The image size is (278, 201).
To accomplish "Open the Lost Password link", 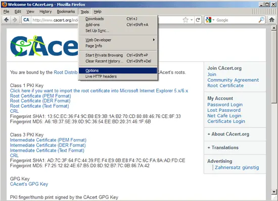I will pos(224,110).
